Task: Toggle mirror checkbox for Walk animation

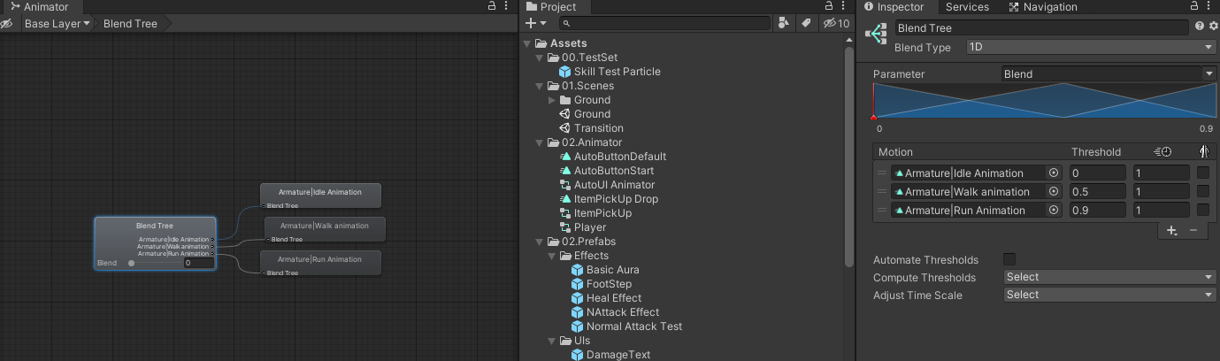Action: pos(1203,192)
